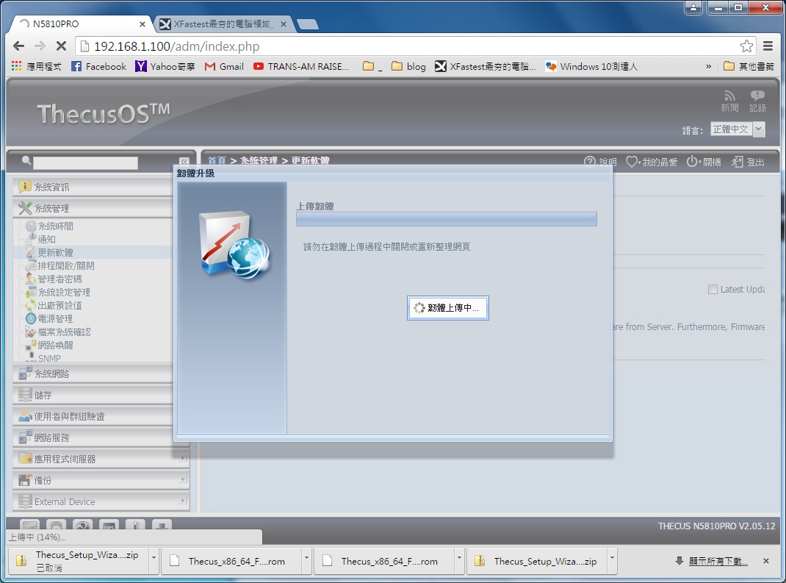Viewport: 786px width, 583px height.
Task: Show hidden bookmarks via double chevron
Action: (708, 66)
